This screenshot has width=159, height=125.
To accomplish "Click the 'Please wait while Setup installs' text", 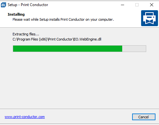I will pyautogui.click(x=36, y=19).
